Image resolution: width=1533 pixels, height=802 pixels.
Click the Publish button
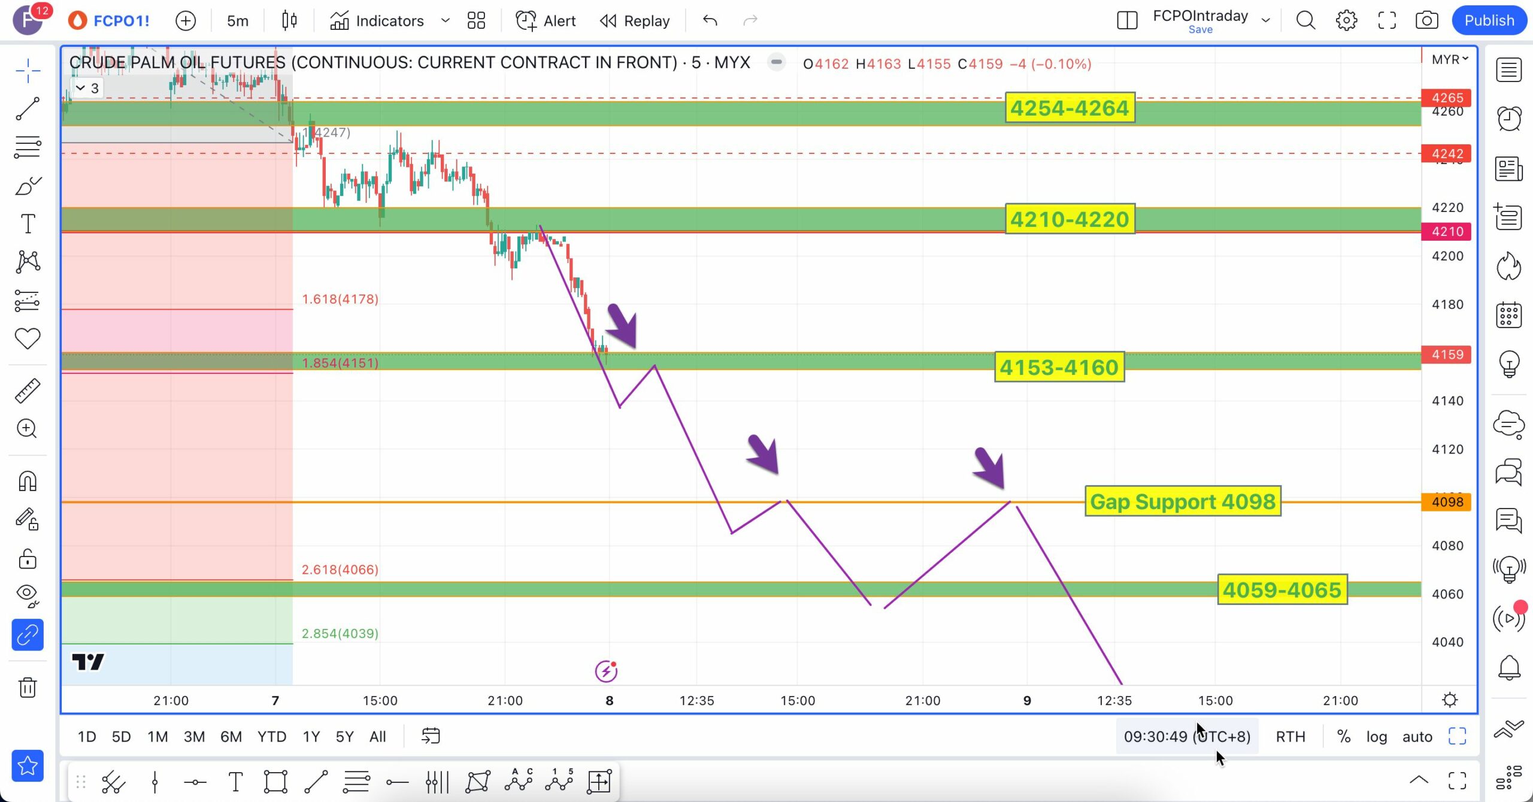pyautogui.click(x=1489, y=20)
